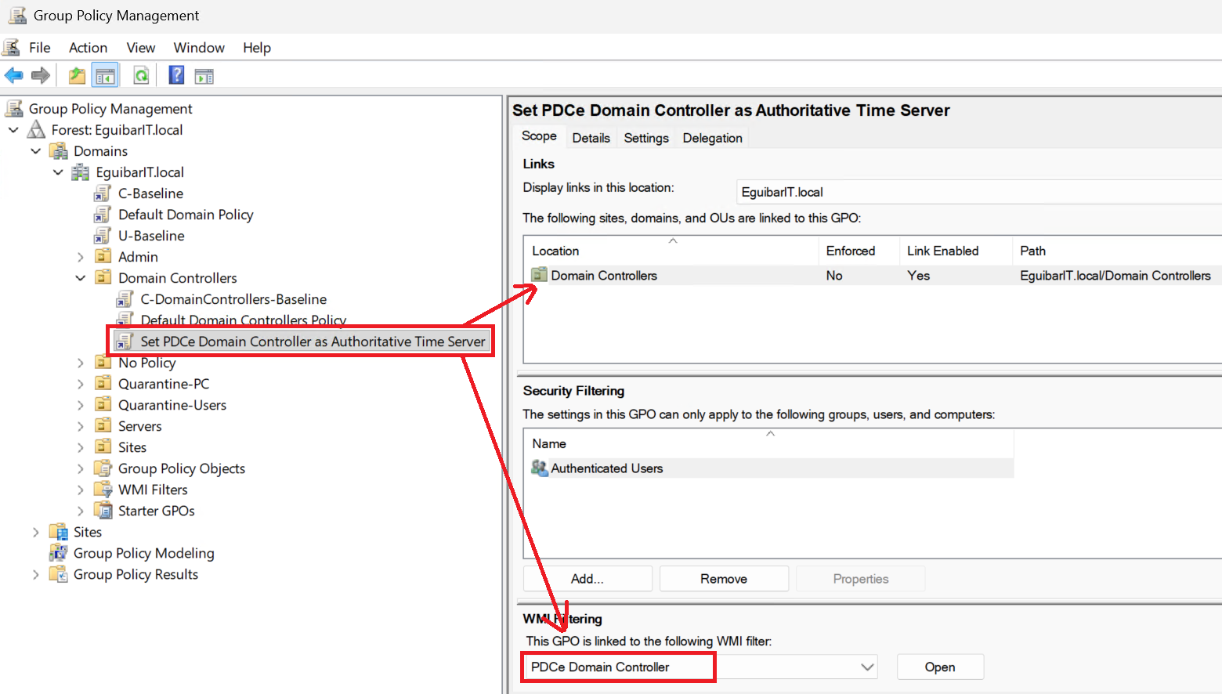
Task: Switch to the Delegation tab
Action: point(712,138)
